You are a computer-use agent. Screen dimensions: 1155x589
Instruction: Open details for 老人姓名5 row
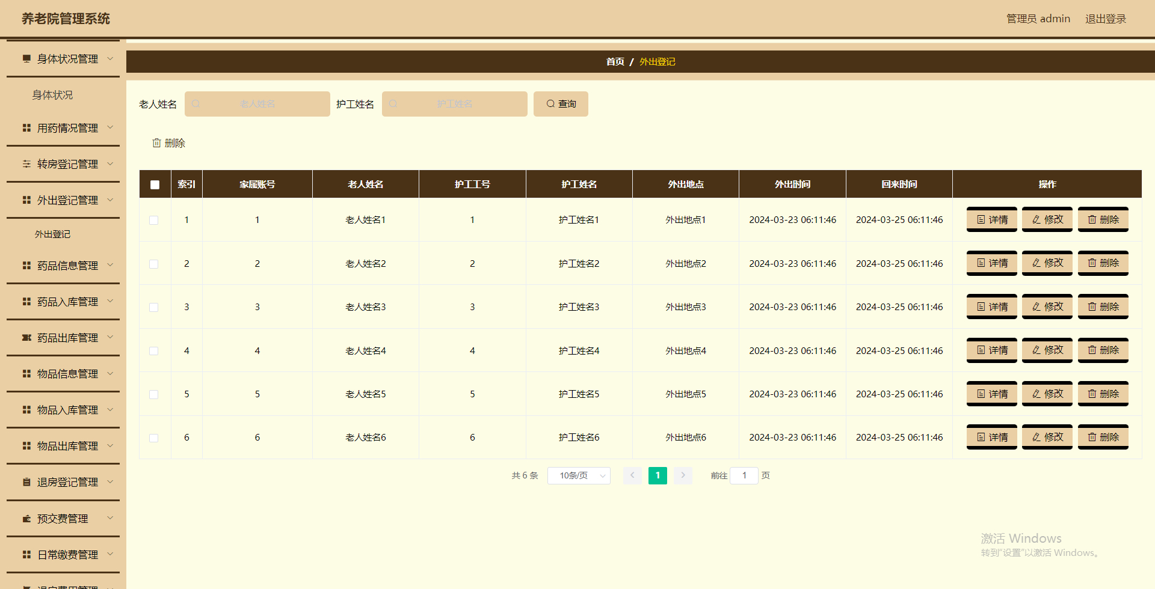[991, 394]
